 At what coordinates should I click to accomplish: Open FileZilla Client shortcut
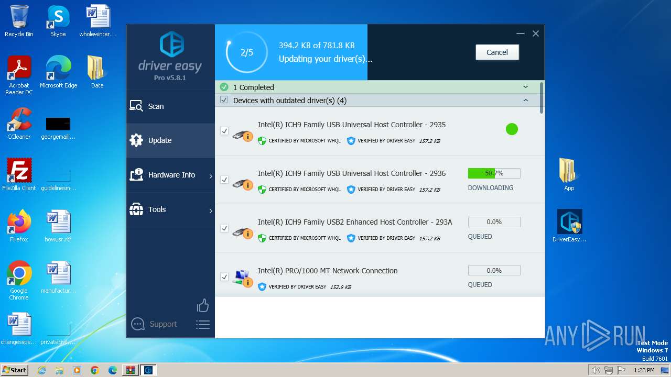pyautogui.click(x=19, y=175)
